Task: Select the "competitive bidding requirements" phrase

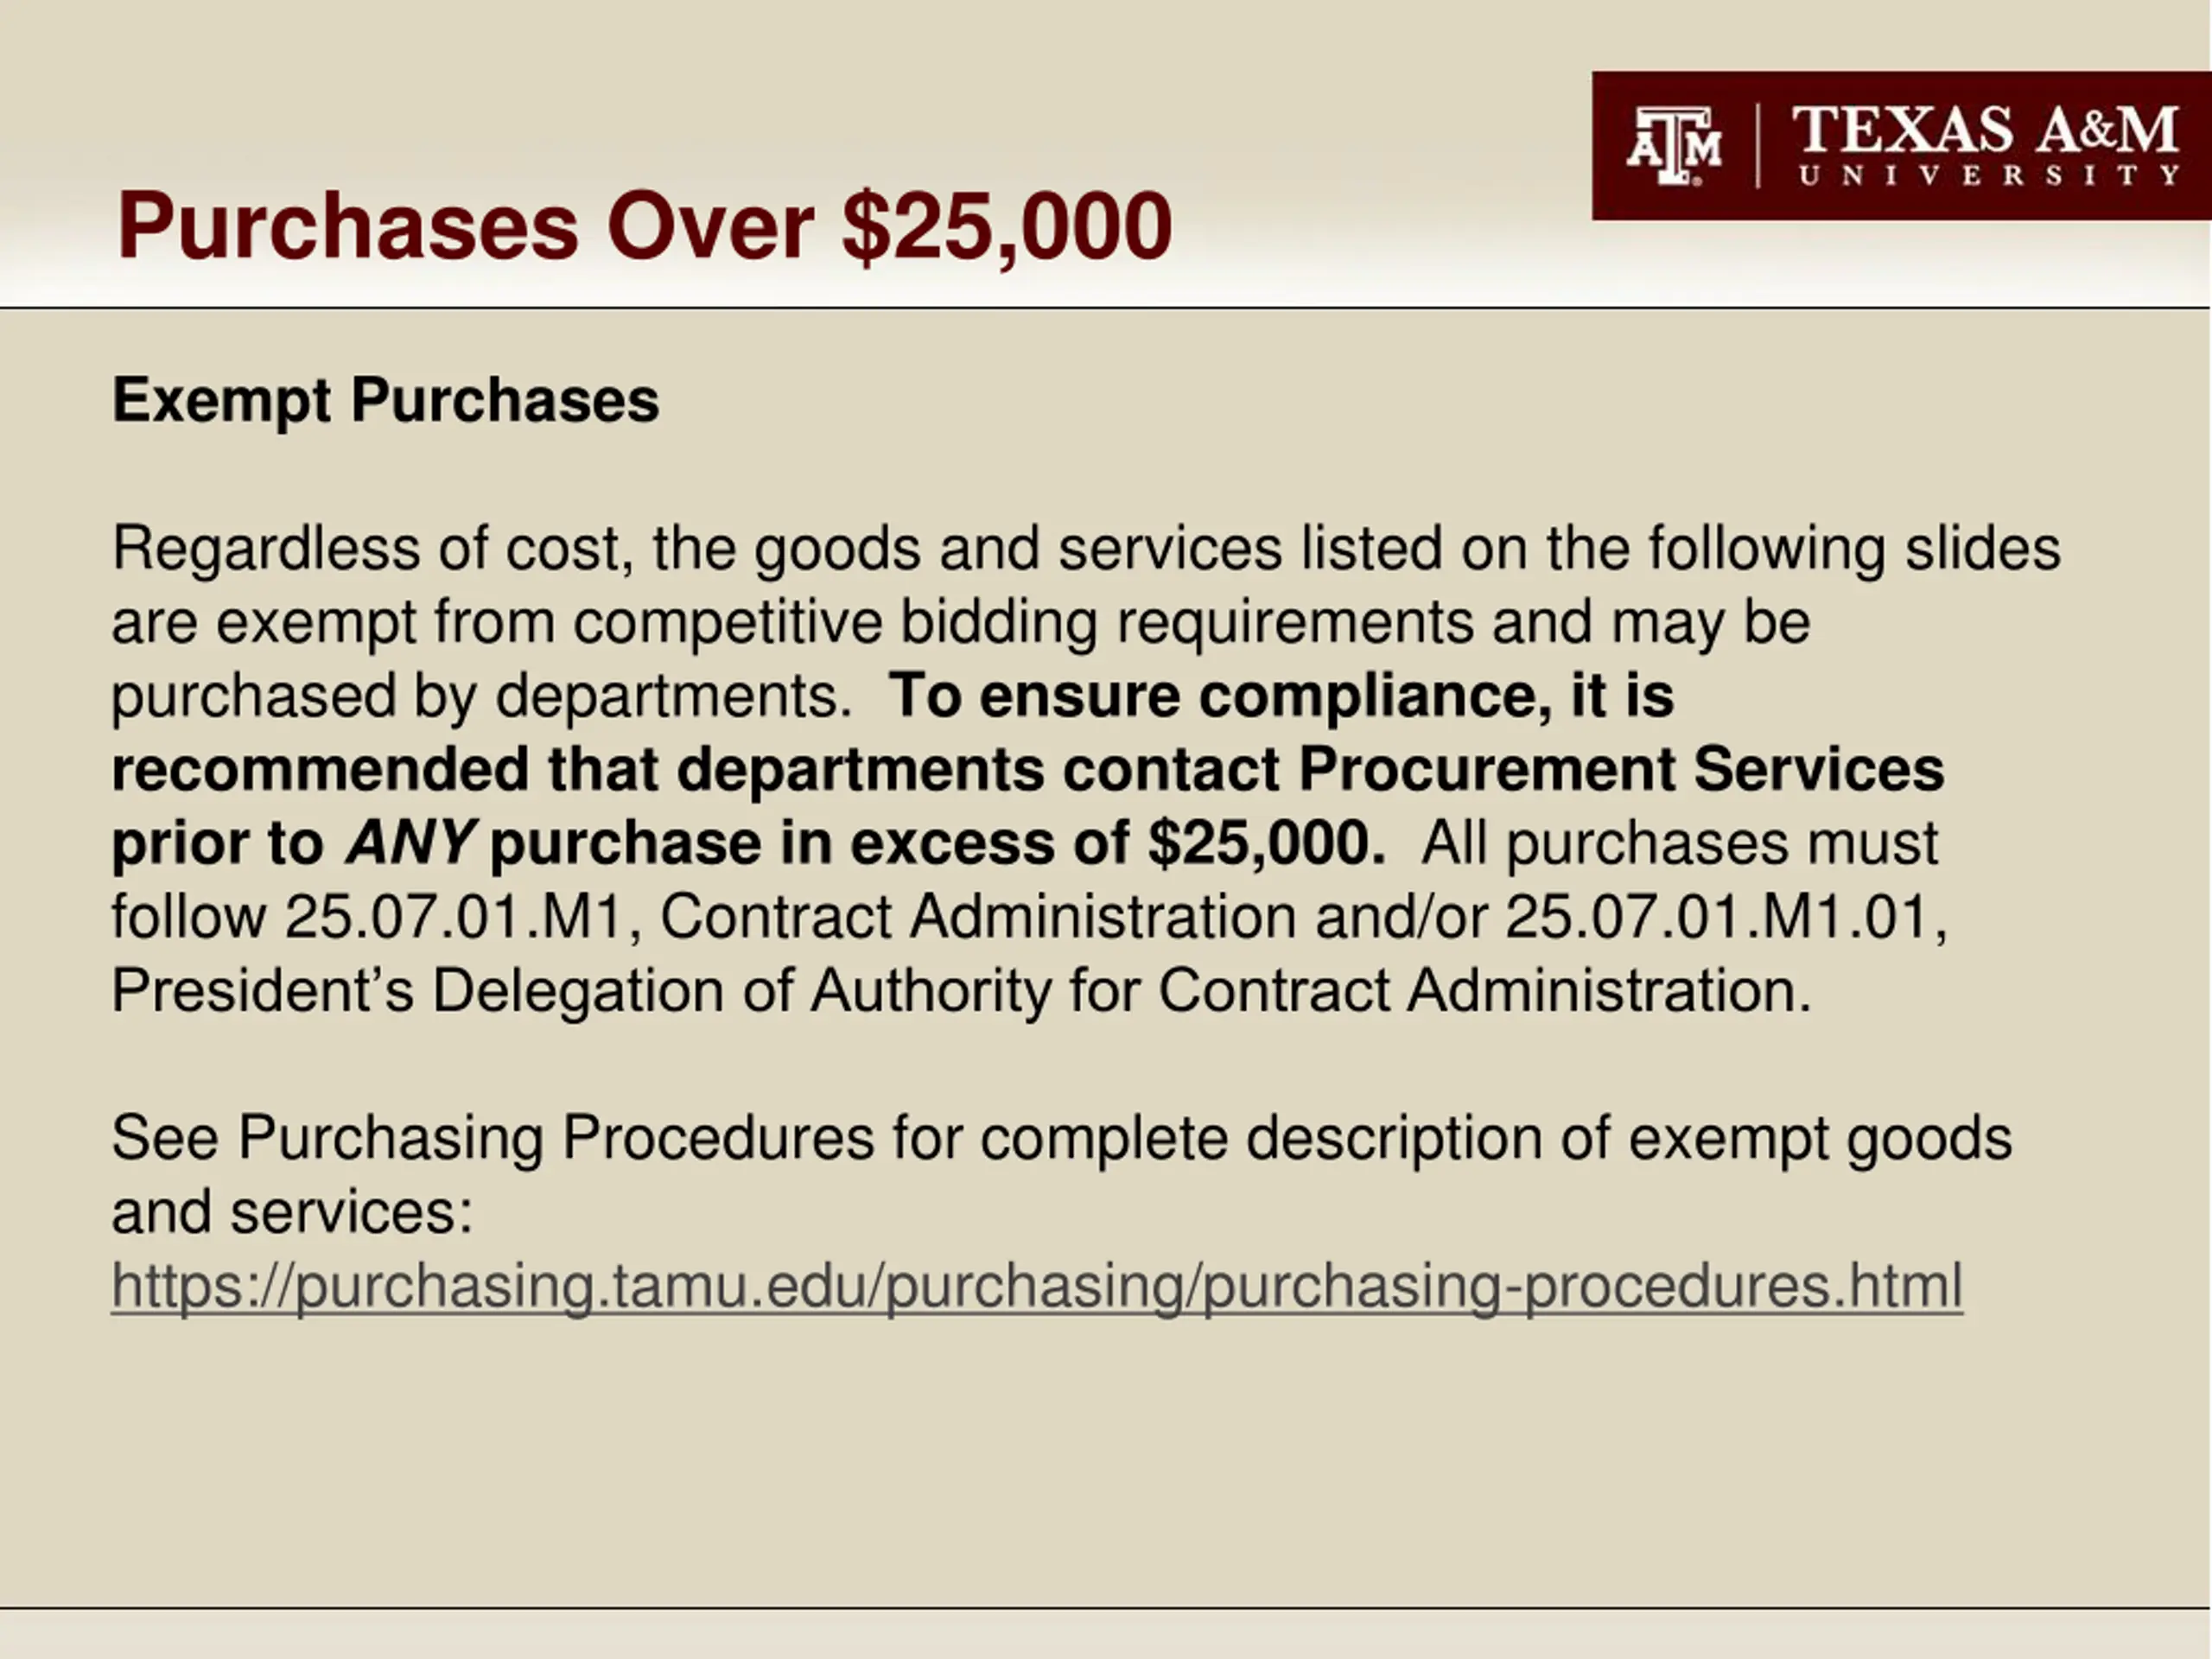Action: pyautogui.click(x=1023, y=622)
